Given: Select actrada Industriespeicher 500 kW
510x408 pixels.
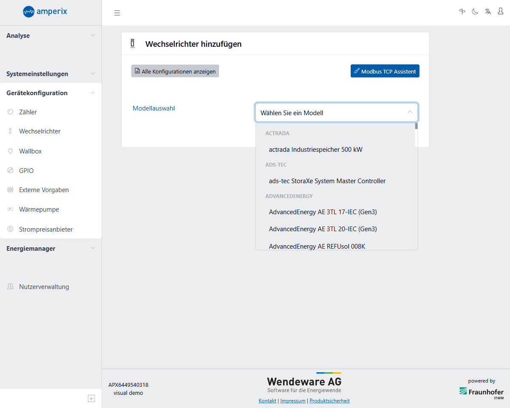Looking at the screenshot, I should click(315, 150).
